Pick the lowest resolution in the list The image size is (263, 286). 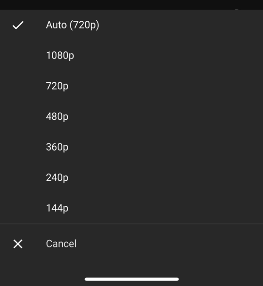(x=57, y=208)
